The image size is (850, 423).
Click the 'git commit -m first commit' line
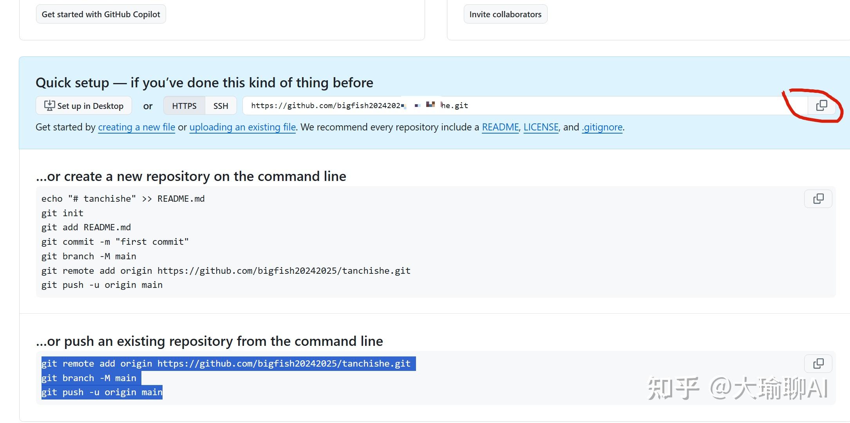[115, 242]
